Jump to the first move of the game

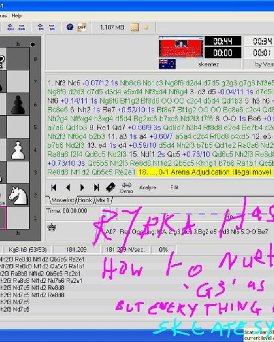pyautogui.click(x=54, y=187)
